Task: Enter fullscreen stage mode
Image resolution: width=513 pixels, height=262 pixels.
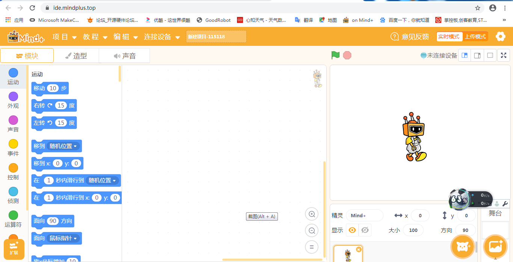Action: [x=504, y=55]
